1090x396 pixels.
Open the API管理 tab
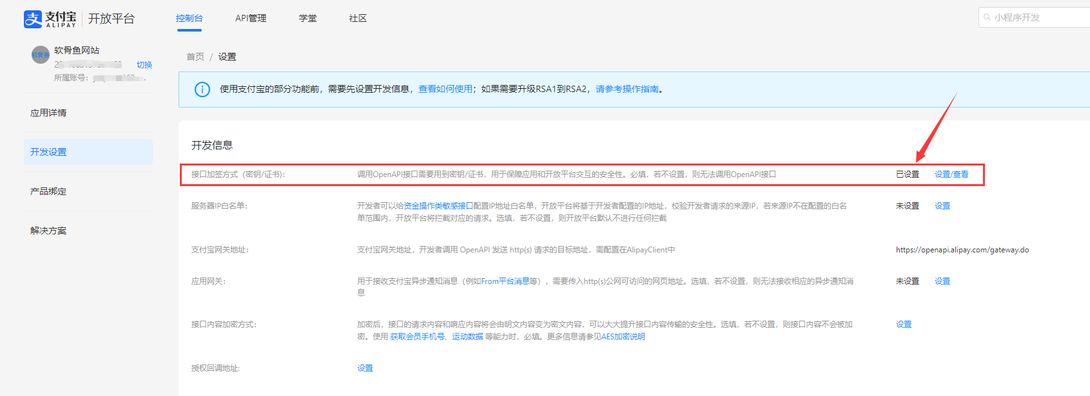pos(251,18)
